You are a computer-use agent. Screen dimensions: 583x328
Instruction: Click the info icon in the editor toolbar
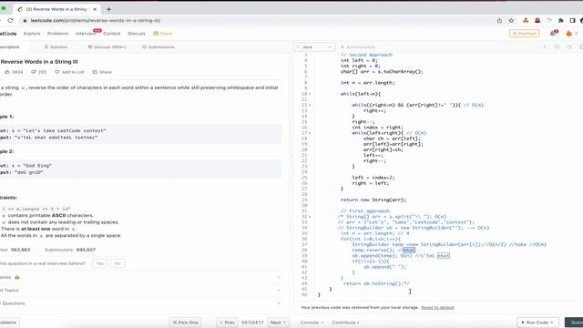coord(545,46)
